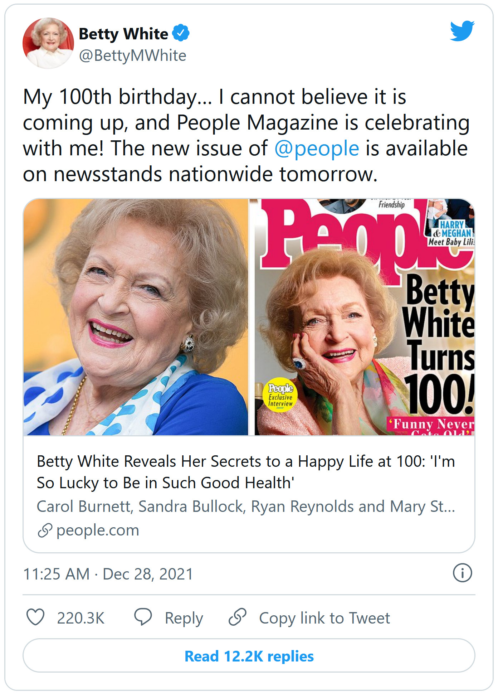Open Read 12.2K replies button

click(x=249, y=656)
